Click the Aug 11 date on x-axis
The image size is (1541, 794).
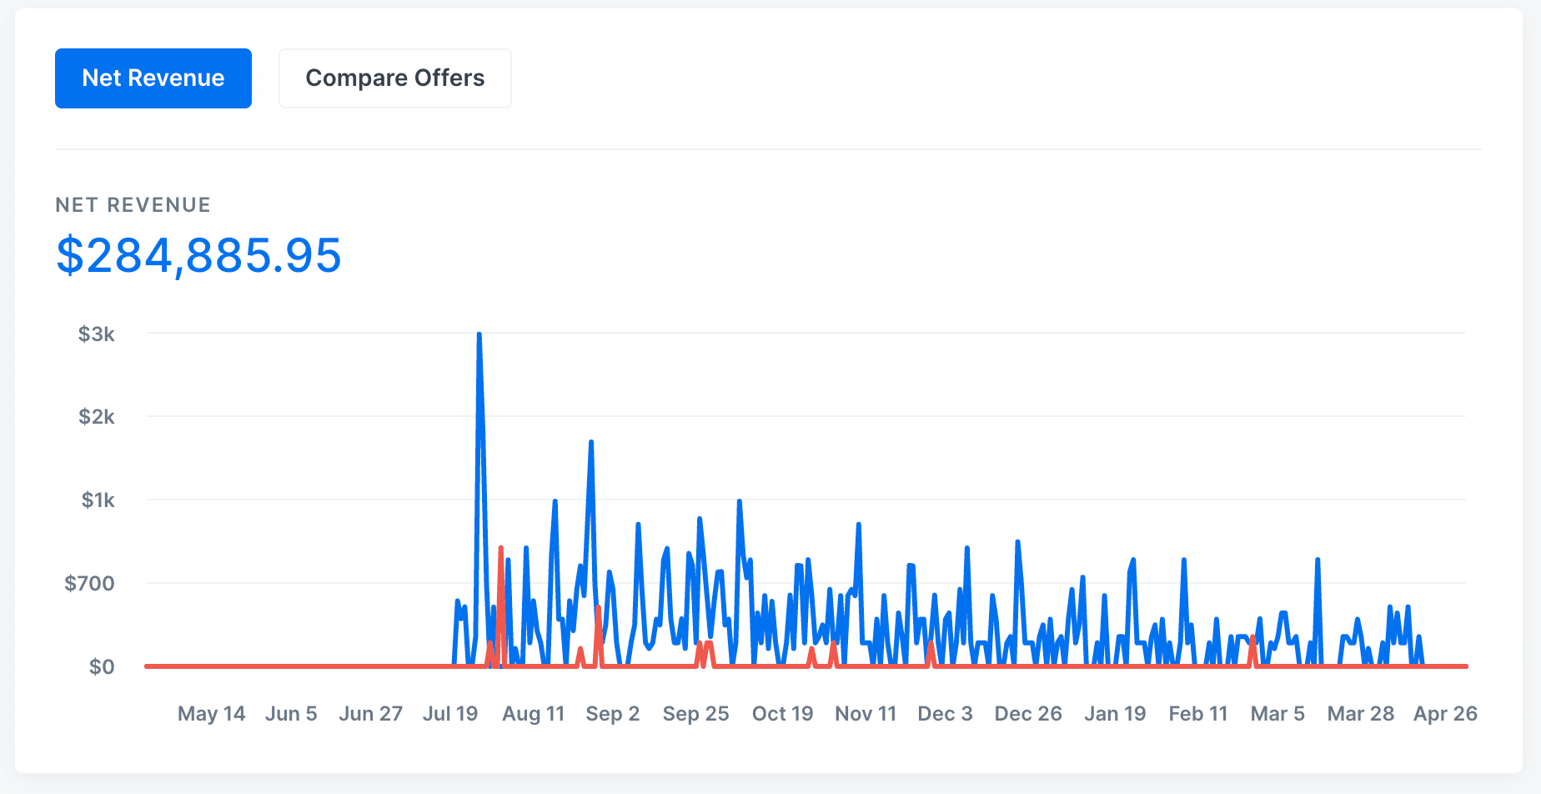(x=534, y=714)
